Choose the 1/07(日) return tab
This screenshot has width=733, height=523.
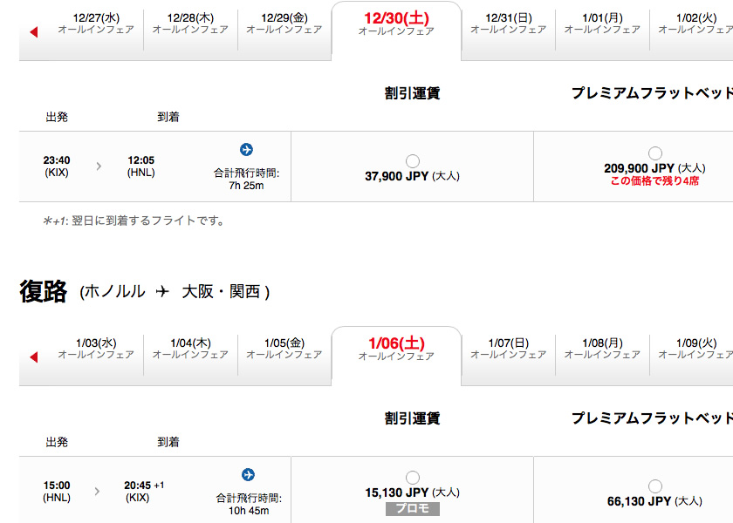tap(509, 349)
